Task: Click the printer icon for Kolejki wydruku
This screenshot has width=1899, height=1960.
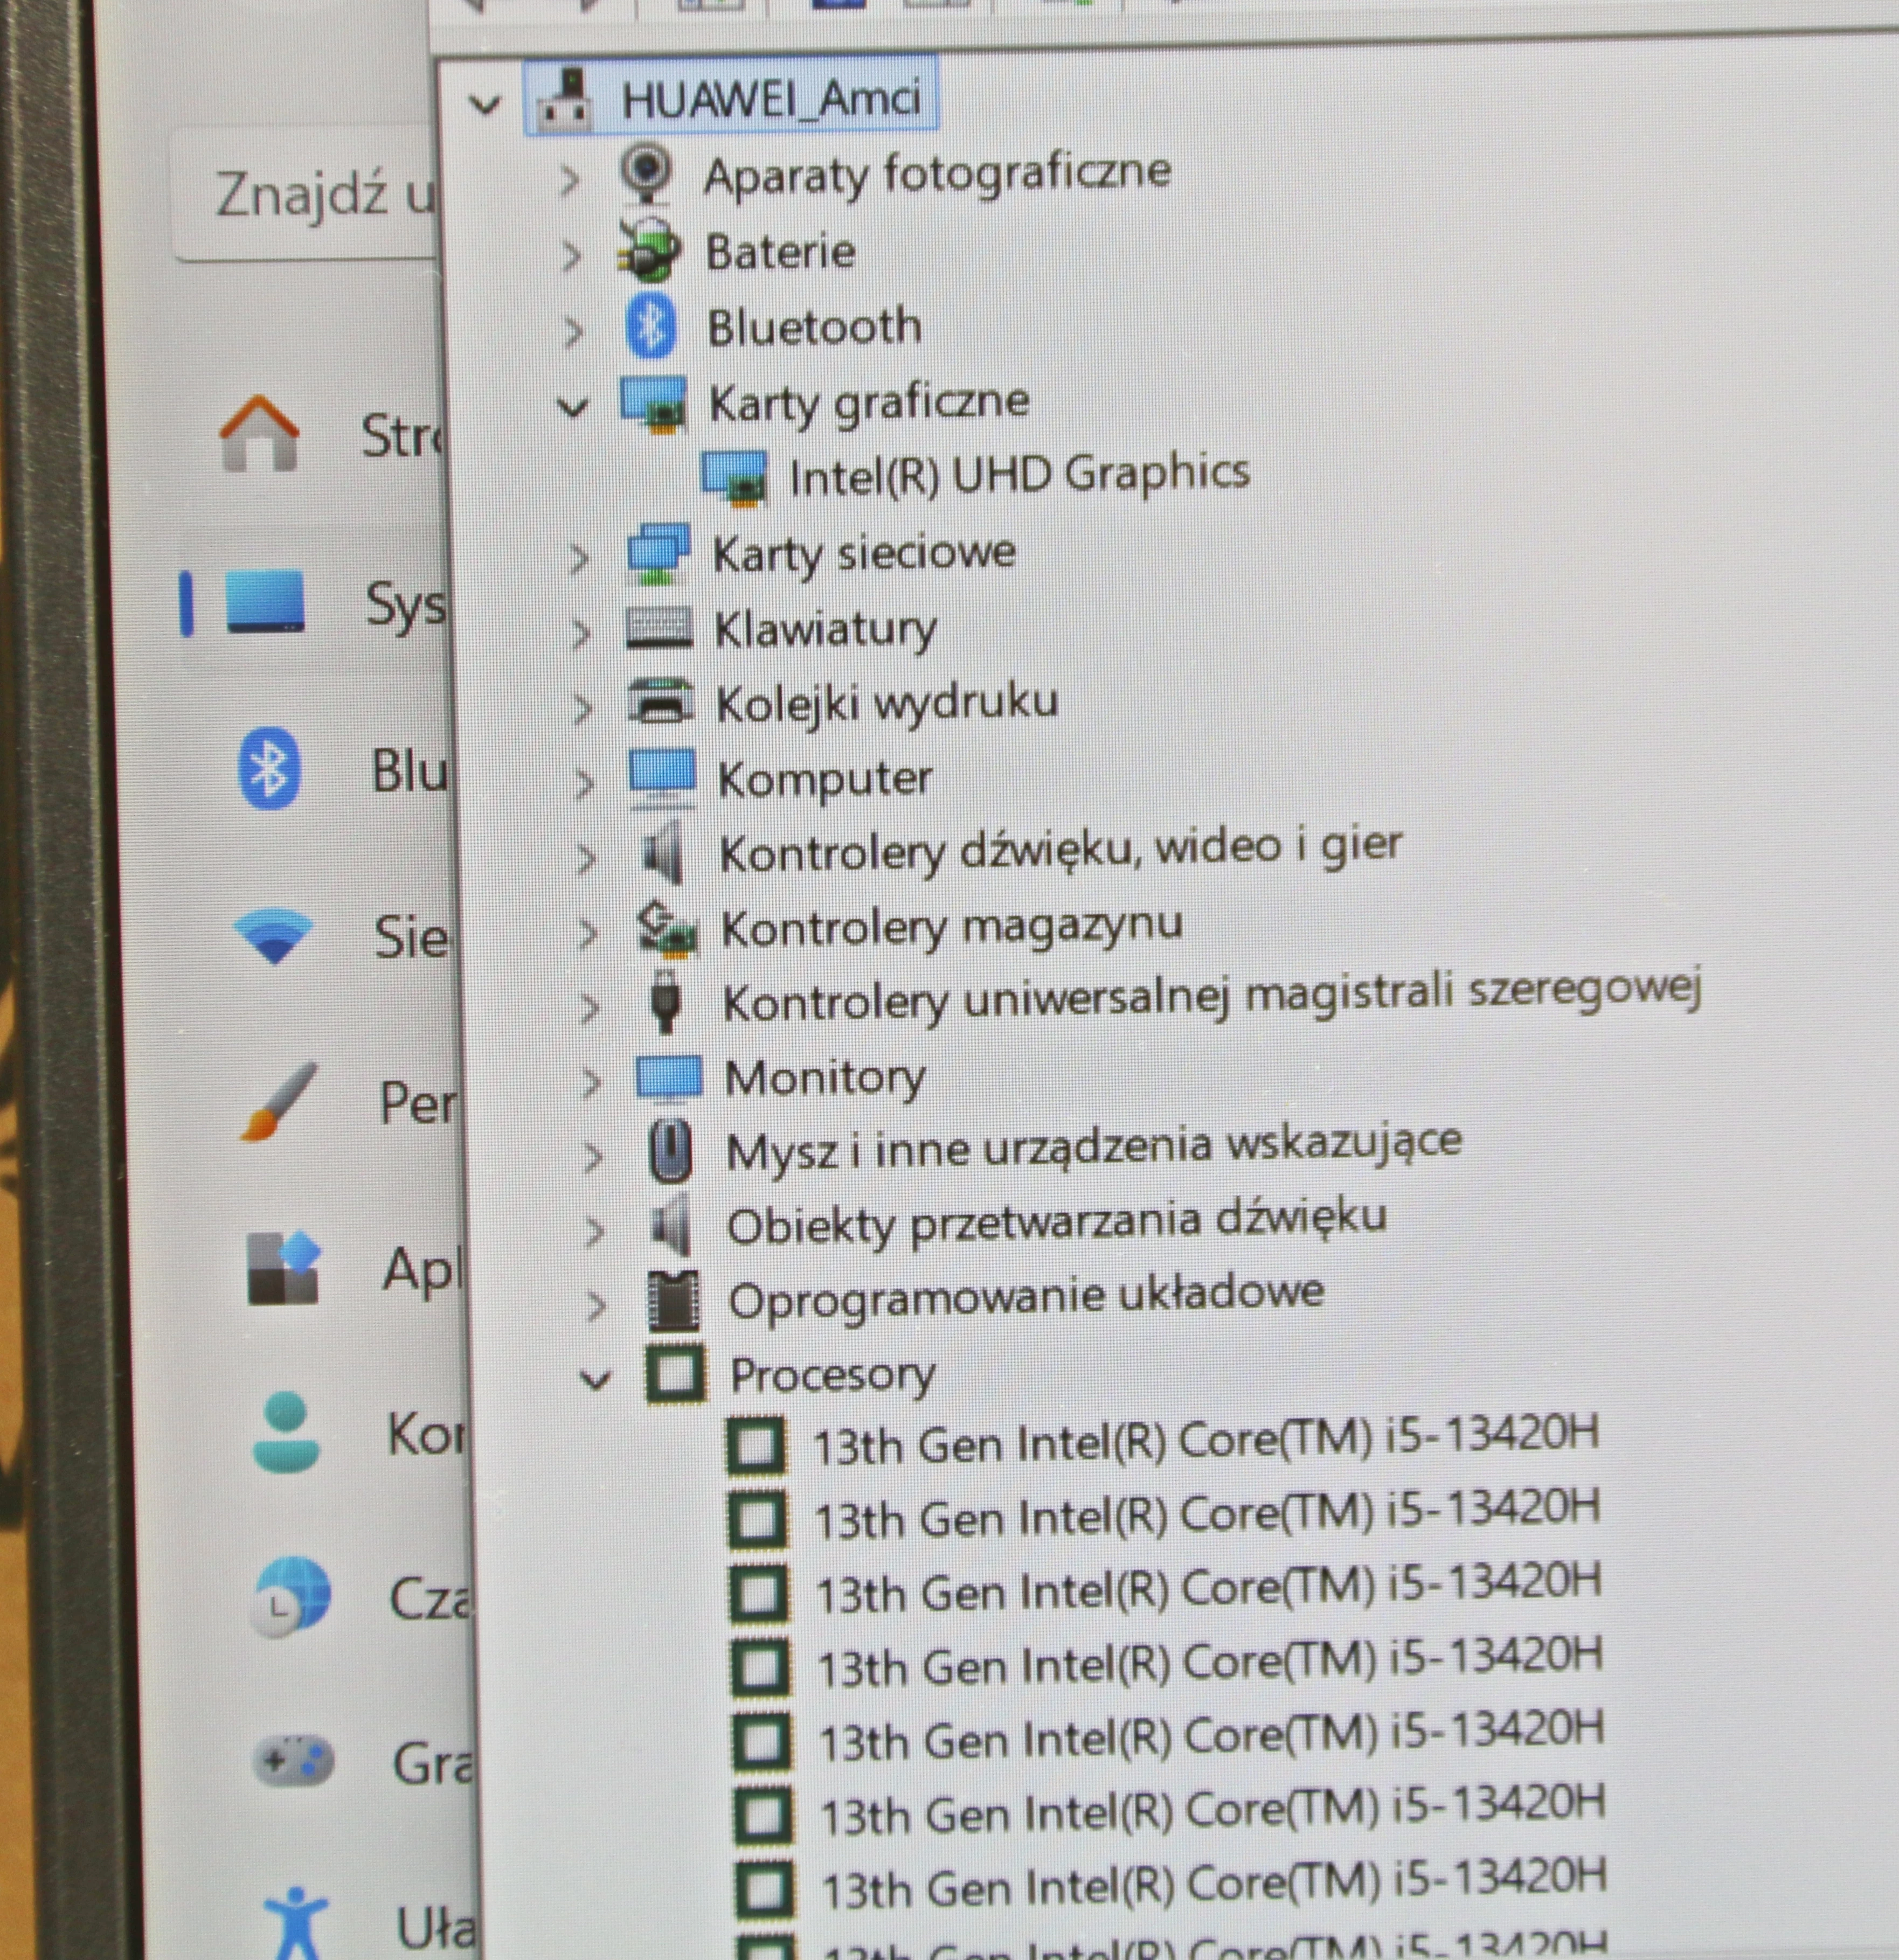Action: [x=661, y=701]
